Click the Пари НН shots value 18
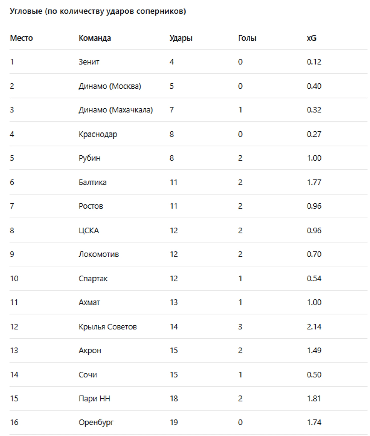 coord(174,399)
